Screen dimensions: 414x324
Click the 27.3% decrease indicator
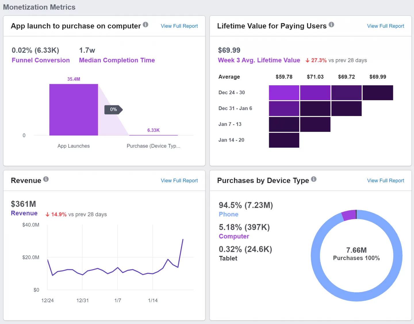(x=316, y=60)
